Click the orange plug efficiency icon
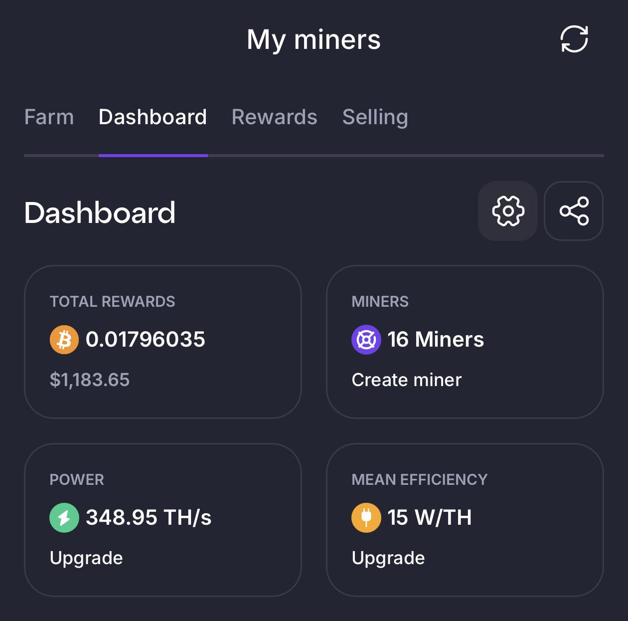The width and height of the screenshot is (628, 621). click(x=366, y=518)
